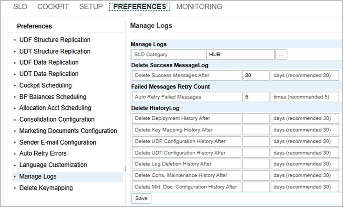The width and height of the screenshot is (343, 207).
Task: Switch to the SLD tab
Action: [x=20, y=7]
